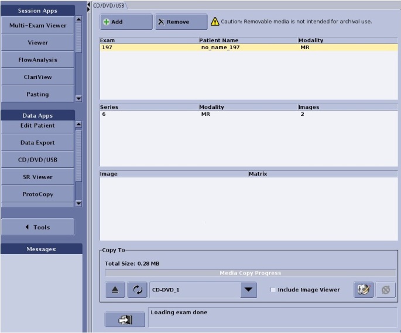Switch to the CD/DVD/USB tab

(109, 5)
